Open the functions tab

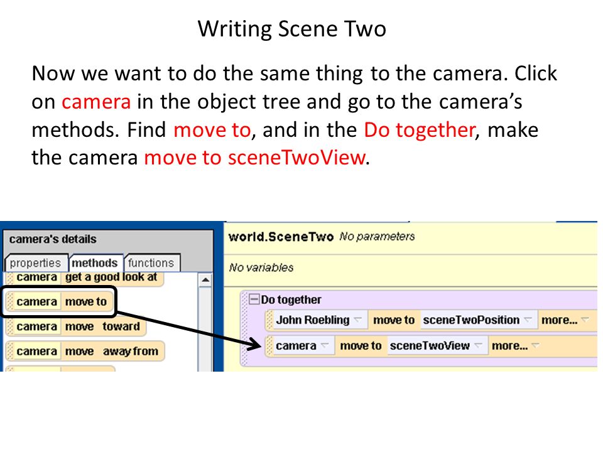(x=151, y=263)
